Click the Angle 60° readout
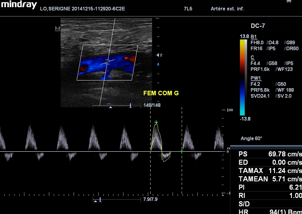 click(x=251, y=139)
